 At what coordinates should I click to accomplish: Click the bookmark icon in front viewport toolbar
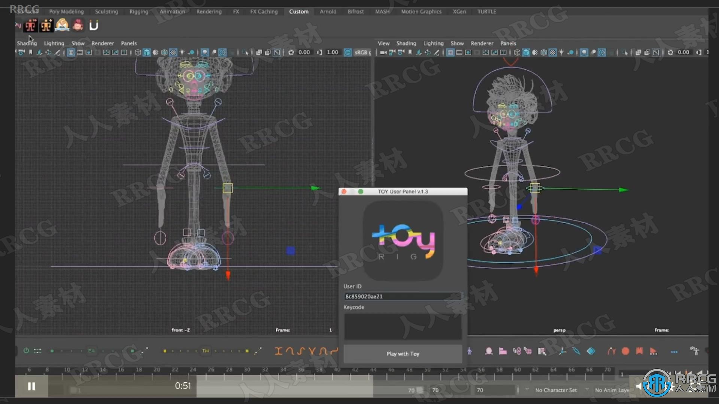(x=31, y=52)
